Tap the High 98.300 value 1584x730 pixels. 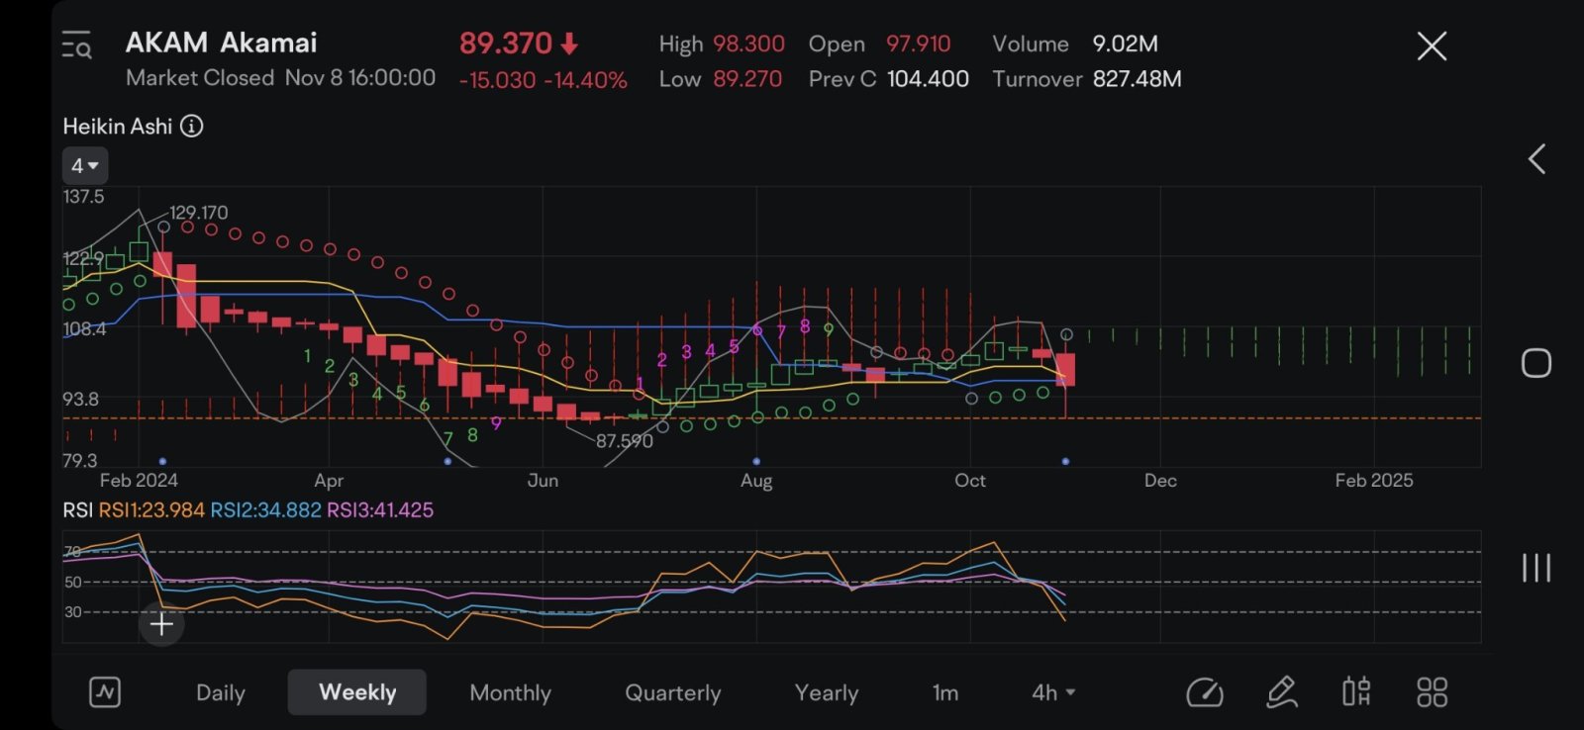748,44
